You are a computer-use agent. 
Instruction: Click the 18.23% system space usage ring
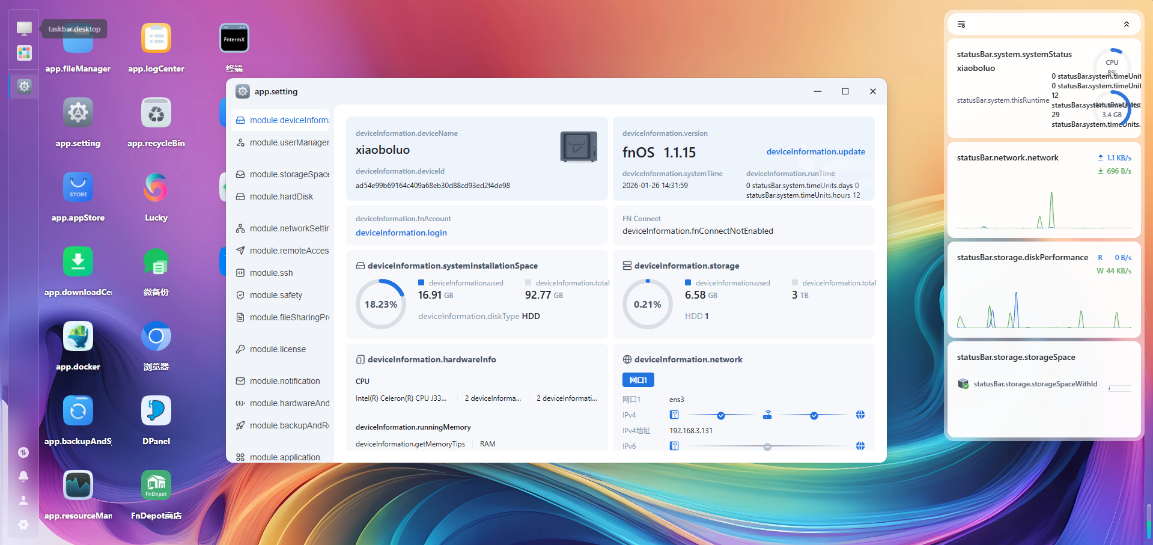(381, 304)
